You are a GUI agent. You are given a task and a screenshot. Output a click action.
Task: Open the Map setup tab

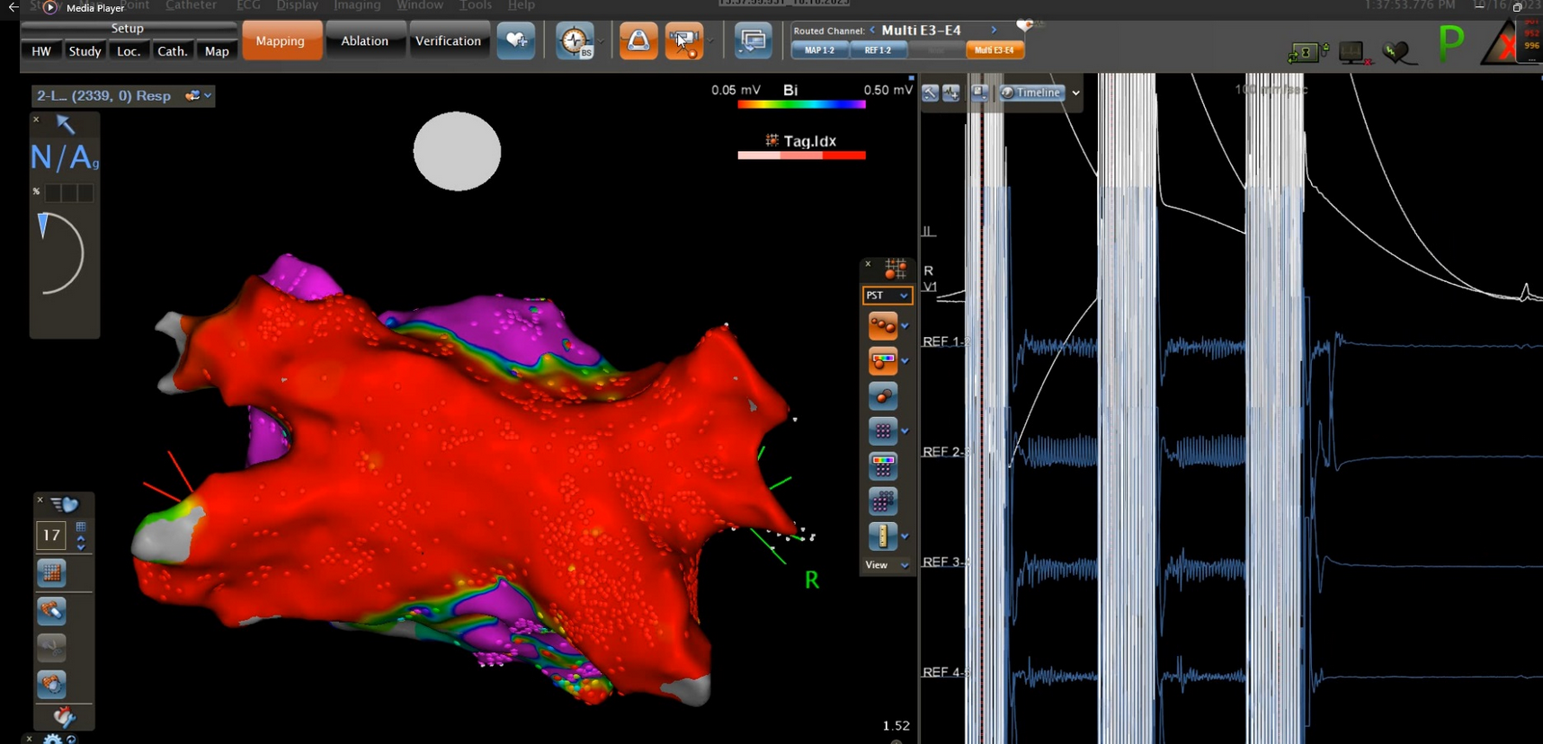pos(217,51)
